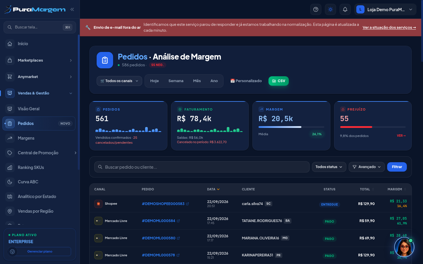Follow the Ver a situação dos serviços link
The width and height of the screenshot is (423, 264).
point(389,28)
